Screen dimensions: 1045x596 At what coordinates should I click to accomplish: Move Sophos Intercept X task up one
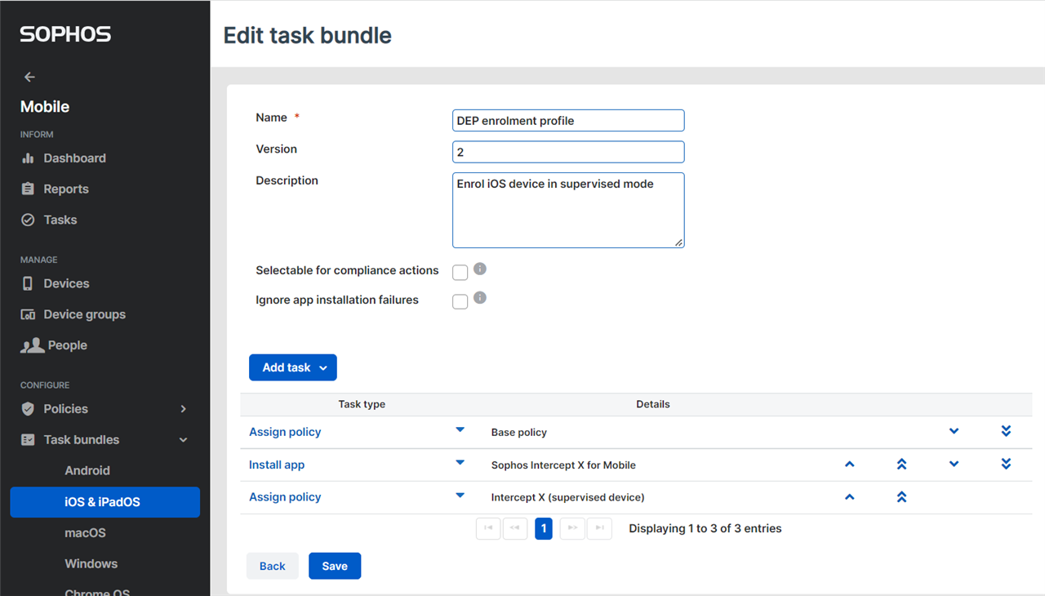click(849, 464)
